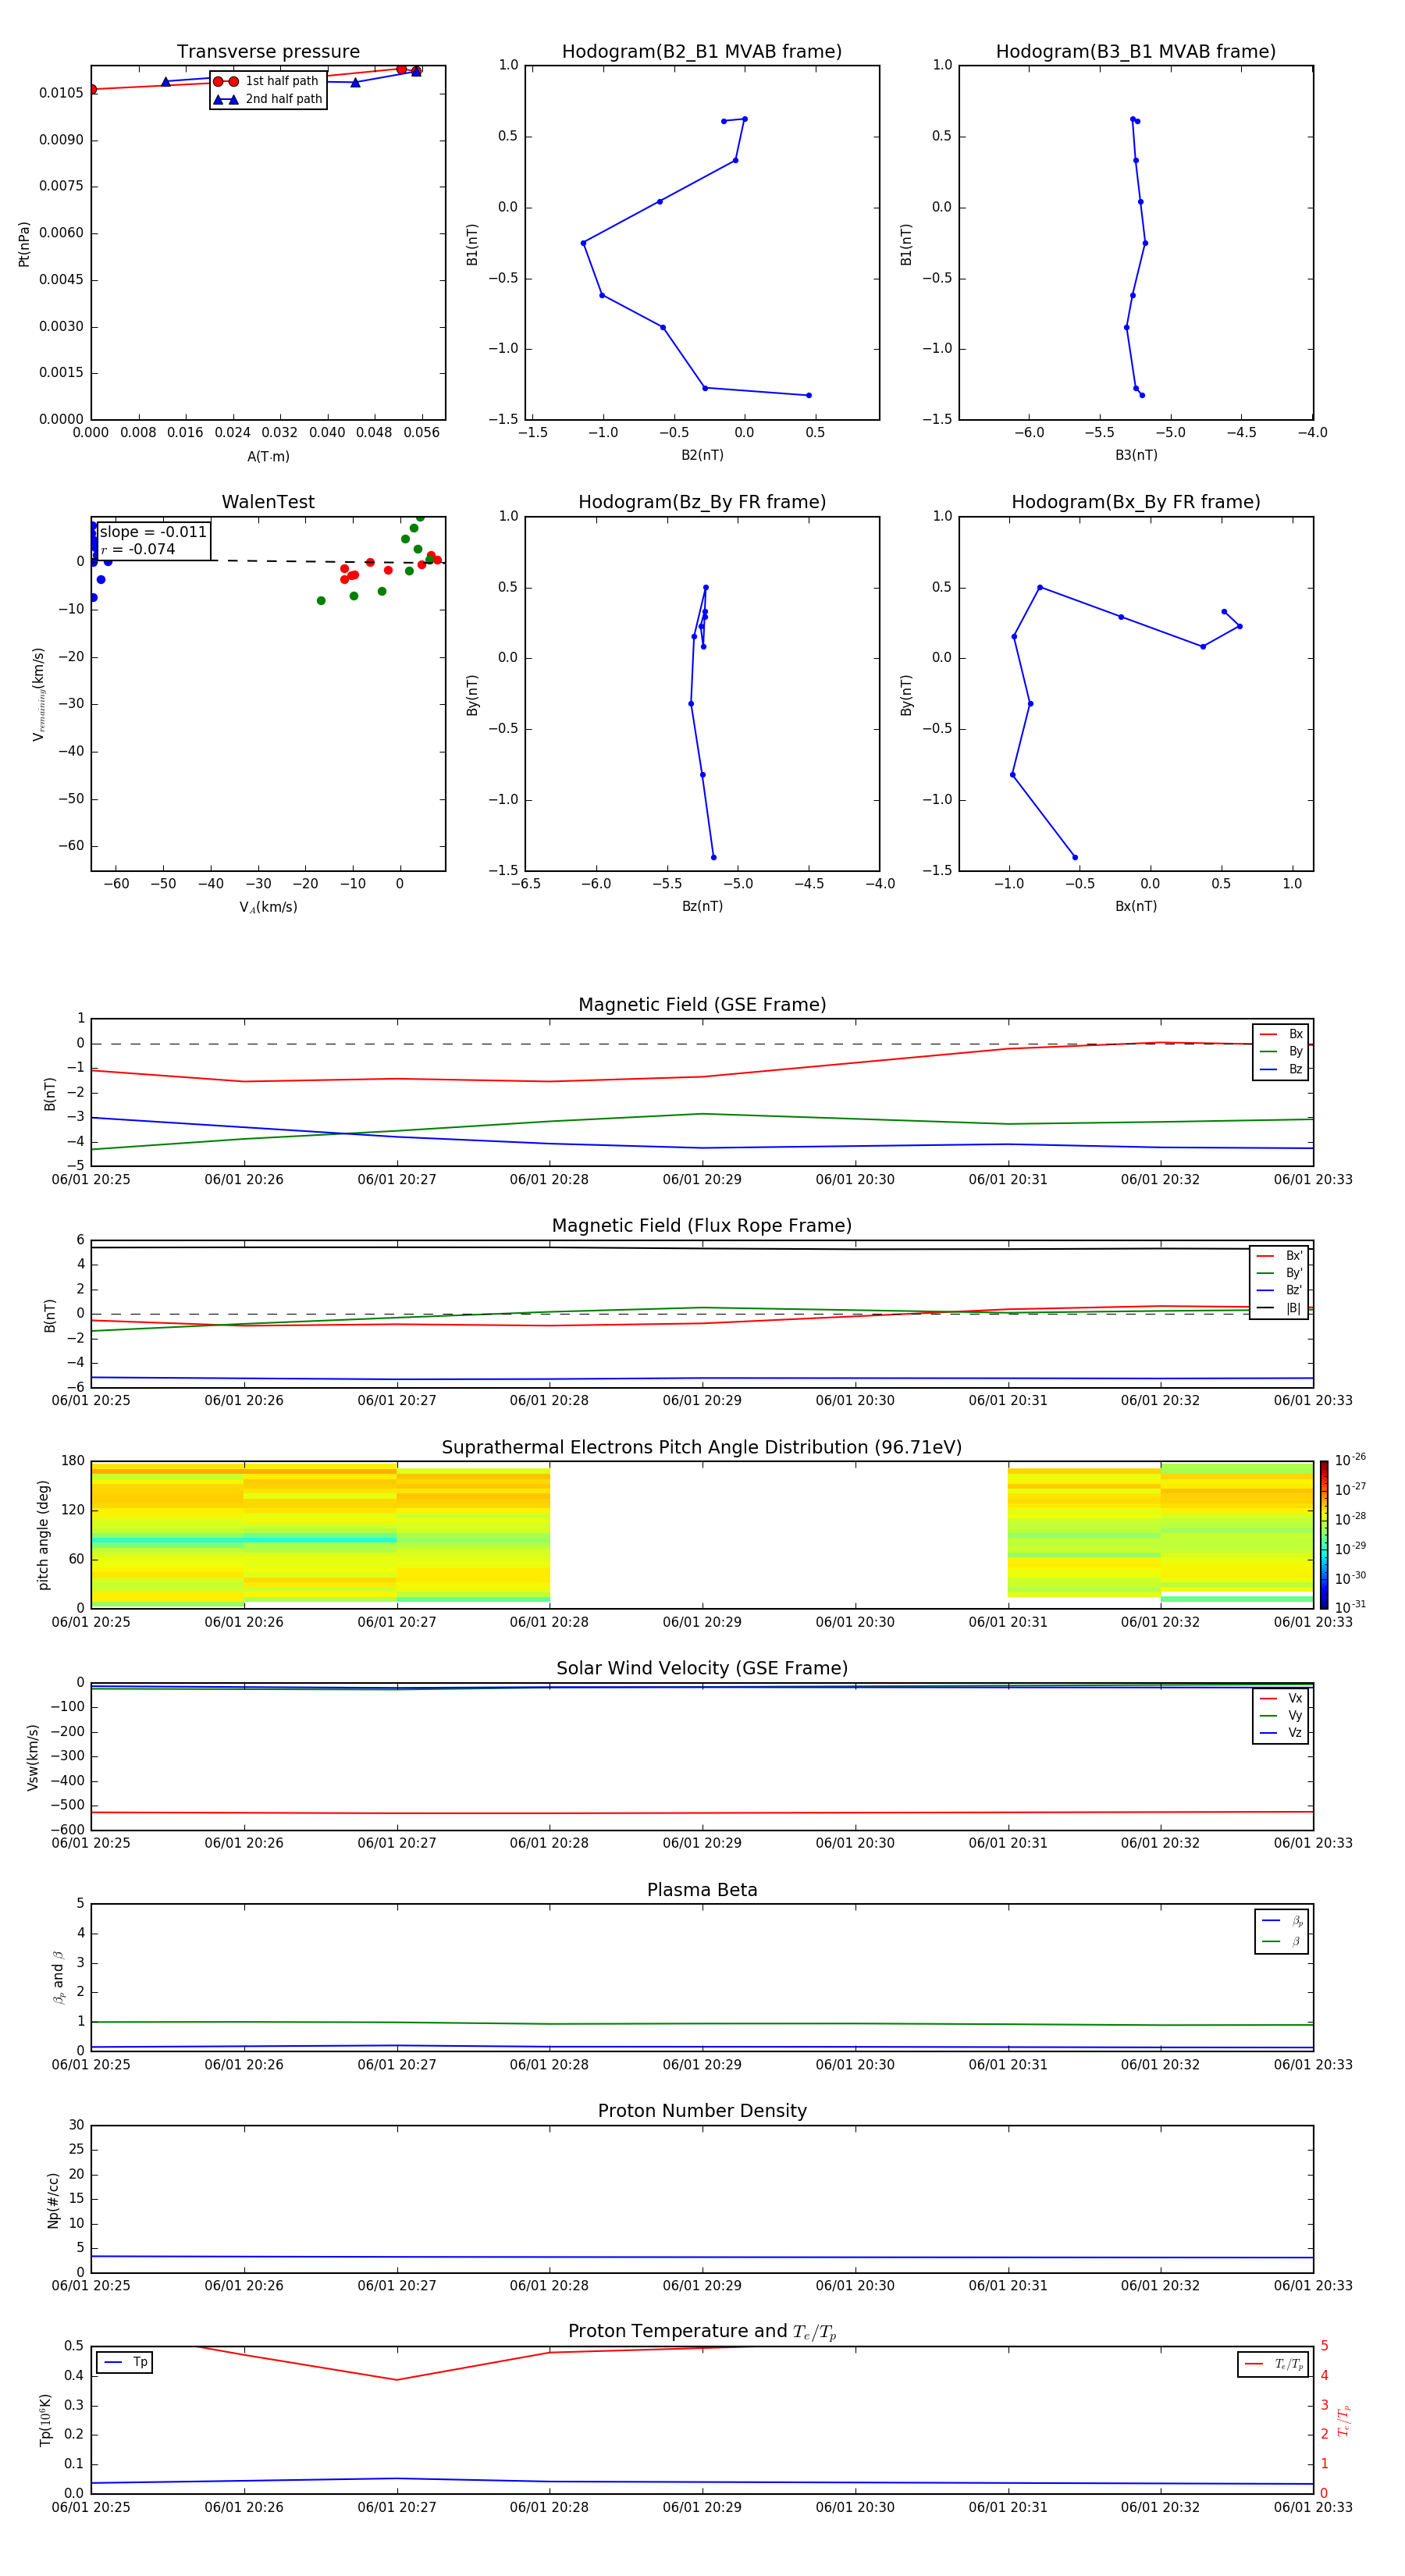Click the '06/01 20:29' tick on GSE plot

[x=702, y=1180]
